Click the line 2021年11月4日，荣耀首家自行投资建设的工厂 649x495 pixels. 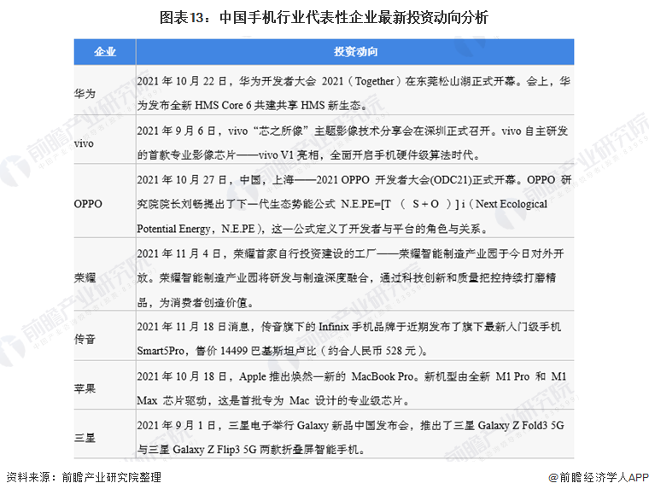pyautogui.click(x=351, y=253)
